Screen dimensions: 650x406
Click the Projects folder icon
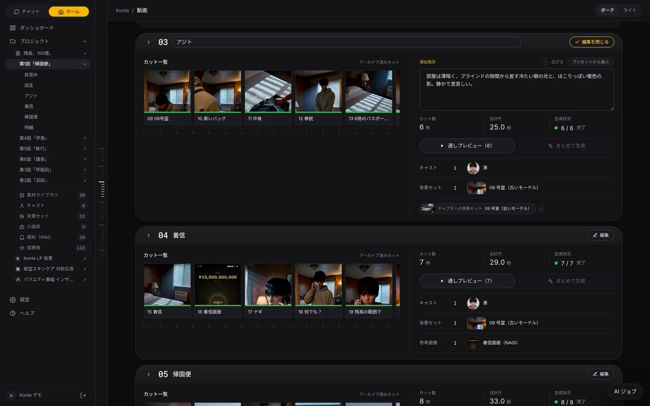13,41
